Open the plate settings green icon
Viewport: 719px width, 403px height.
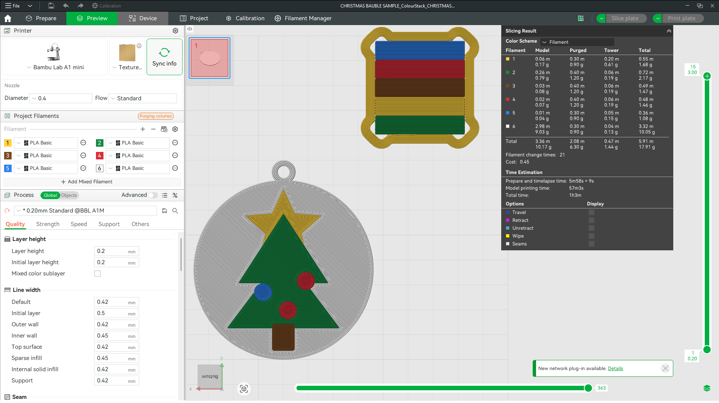(x=581, y=18)
